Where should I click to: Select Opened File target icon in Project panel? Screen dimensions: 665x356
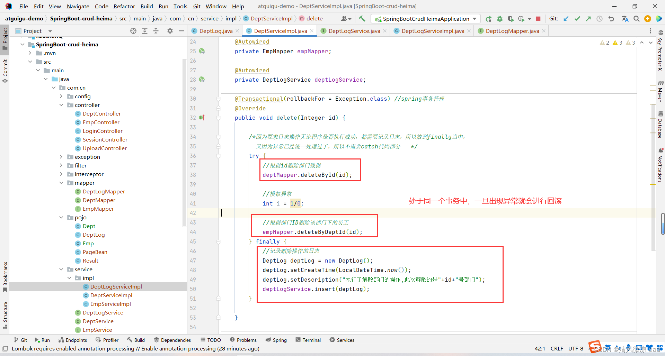point(133,31)
